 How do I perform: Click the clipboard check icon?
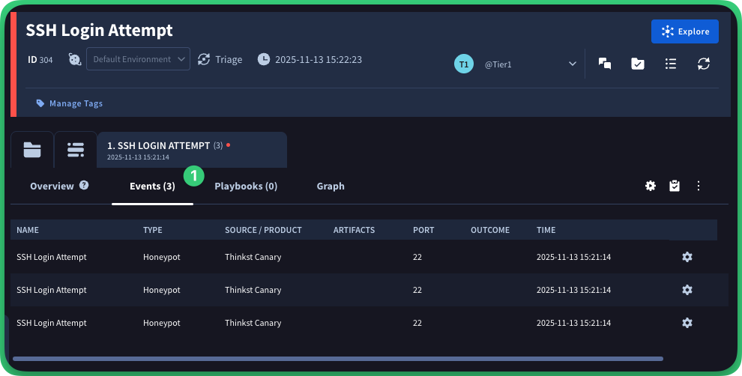pos(675,186)
